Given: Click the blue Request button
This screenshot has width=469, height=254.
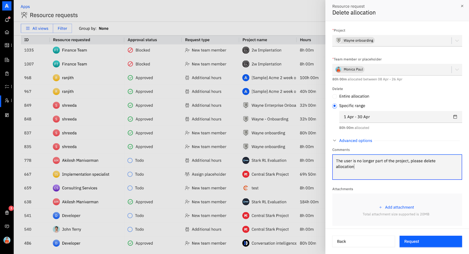Looking at the screenshot, I should 431,241.
